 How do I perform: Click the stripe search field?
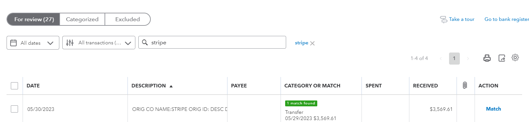click(x=212, y=42)
